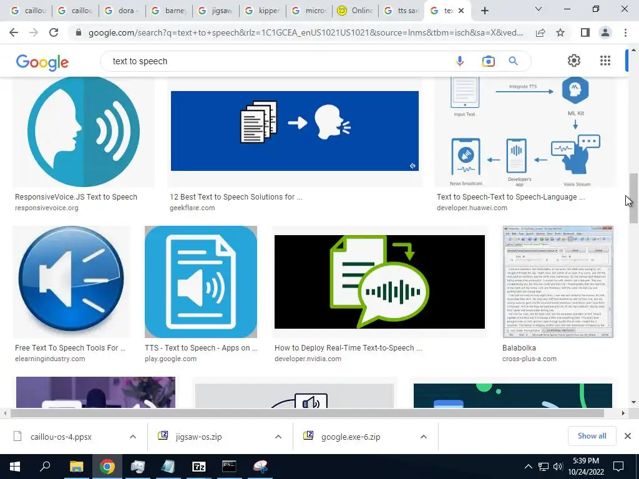Switch to the 'tts sam' tab
This screenshot has width=639, height=479.
point(402,11)
